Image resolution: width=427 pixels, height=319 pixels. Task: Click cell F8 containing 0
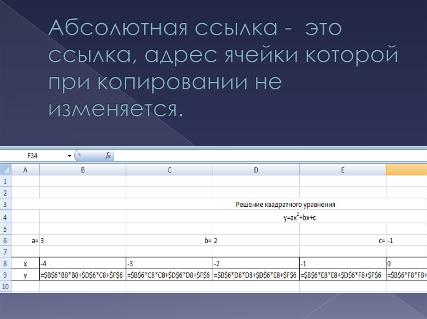point(406,263)
